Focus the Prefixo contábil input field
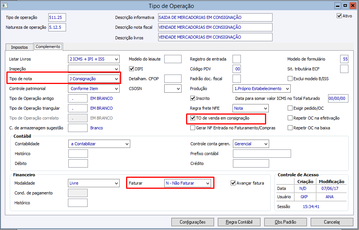 tap(262, 154)
